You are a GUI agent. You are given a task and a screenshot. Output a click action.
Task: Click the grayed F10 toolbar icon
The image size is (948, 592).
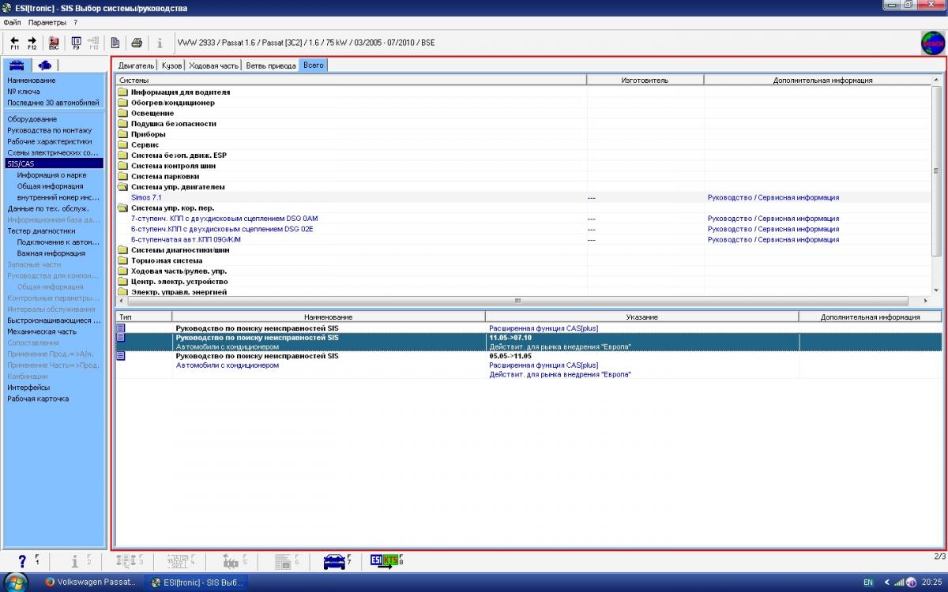click(x=93, y=43)
